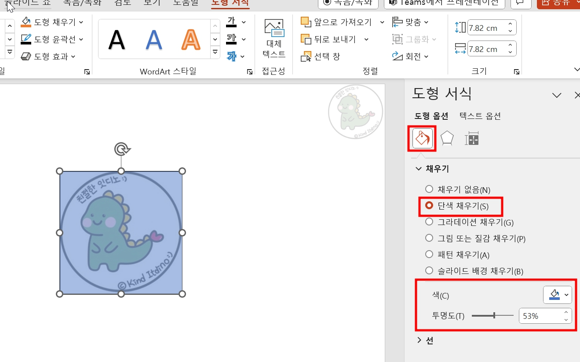Image resolution: width=580 pixels, height=362 pixels.
Task: Open the fill color (색) bucket button
Action: coord(558,295)
